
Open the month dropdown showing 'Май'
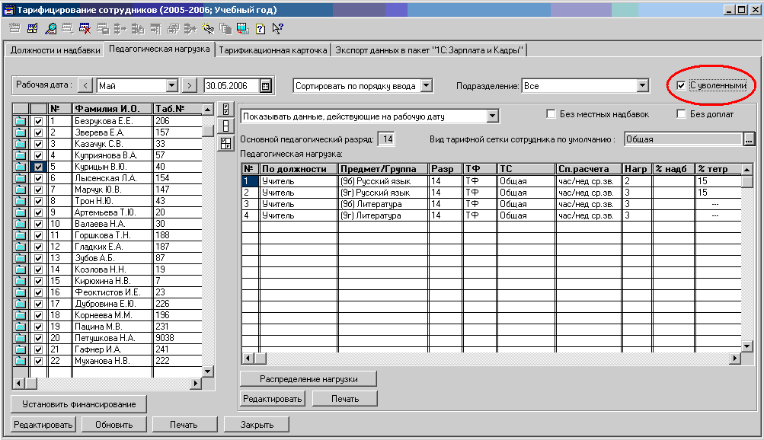(171, 86)
